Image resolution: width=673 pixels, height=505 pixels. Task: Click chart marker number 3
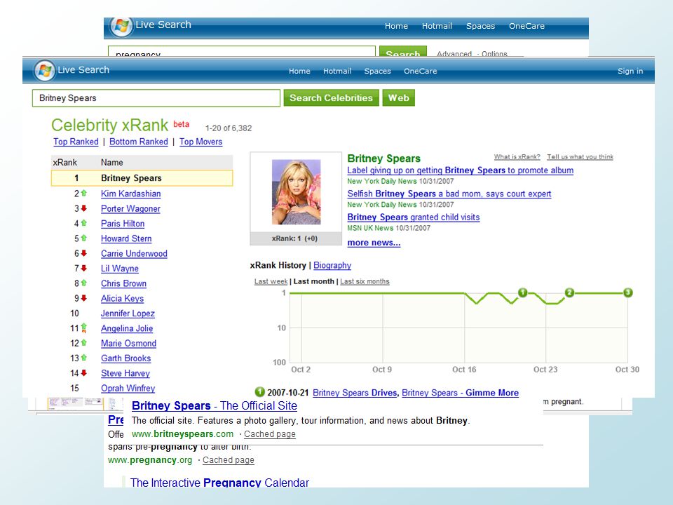tap(628, 292)
